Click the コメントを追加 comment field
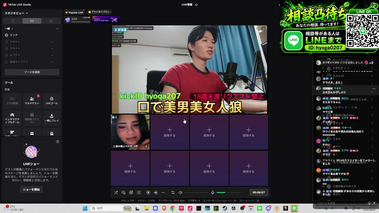The width and height of the screenshot is (379, 213). click(341, 203)
